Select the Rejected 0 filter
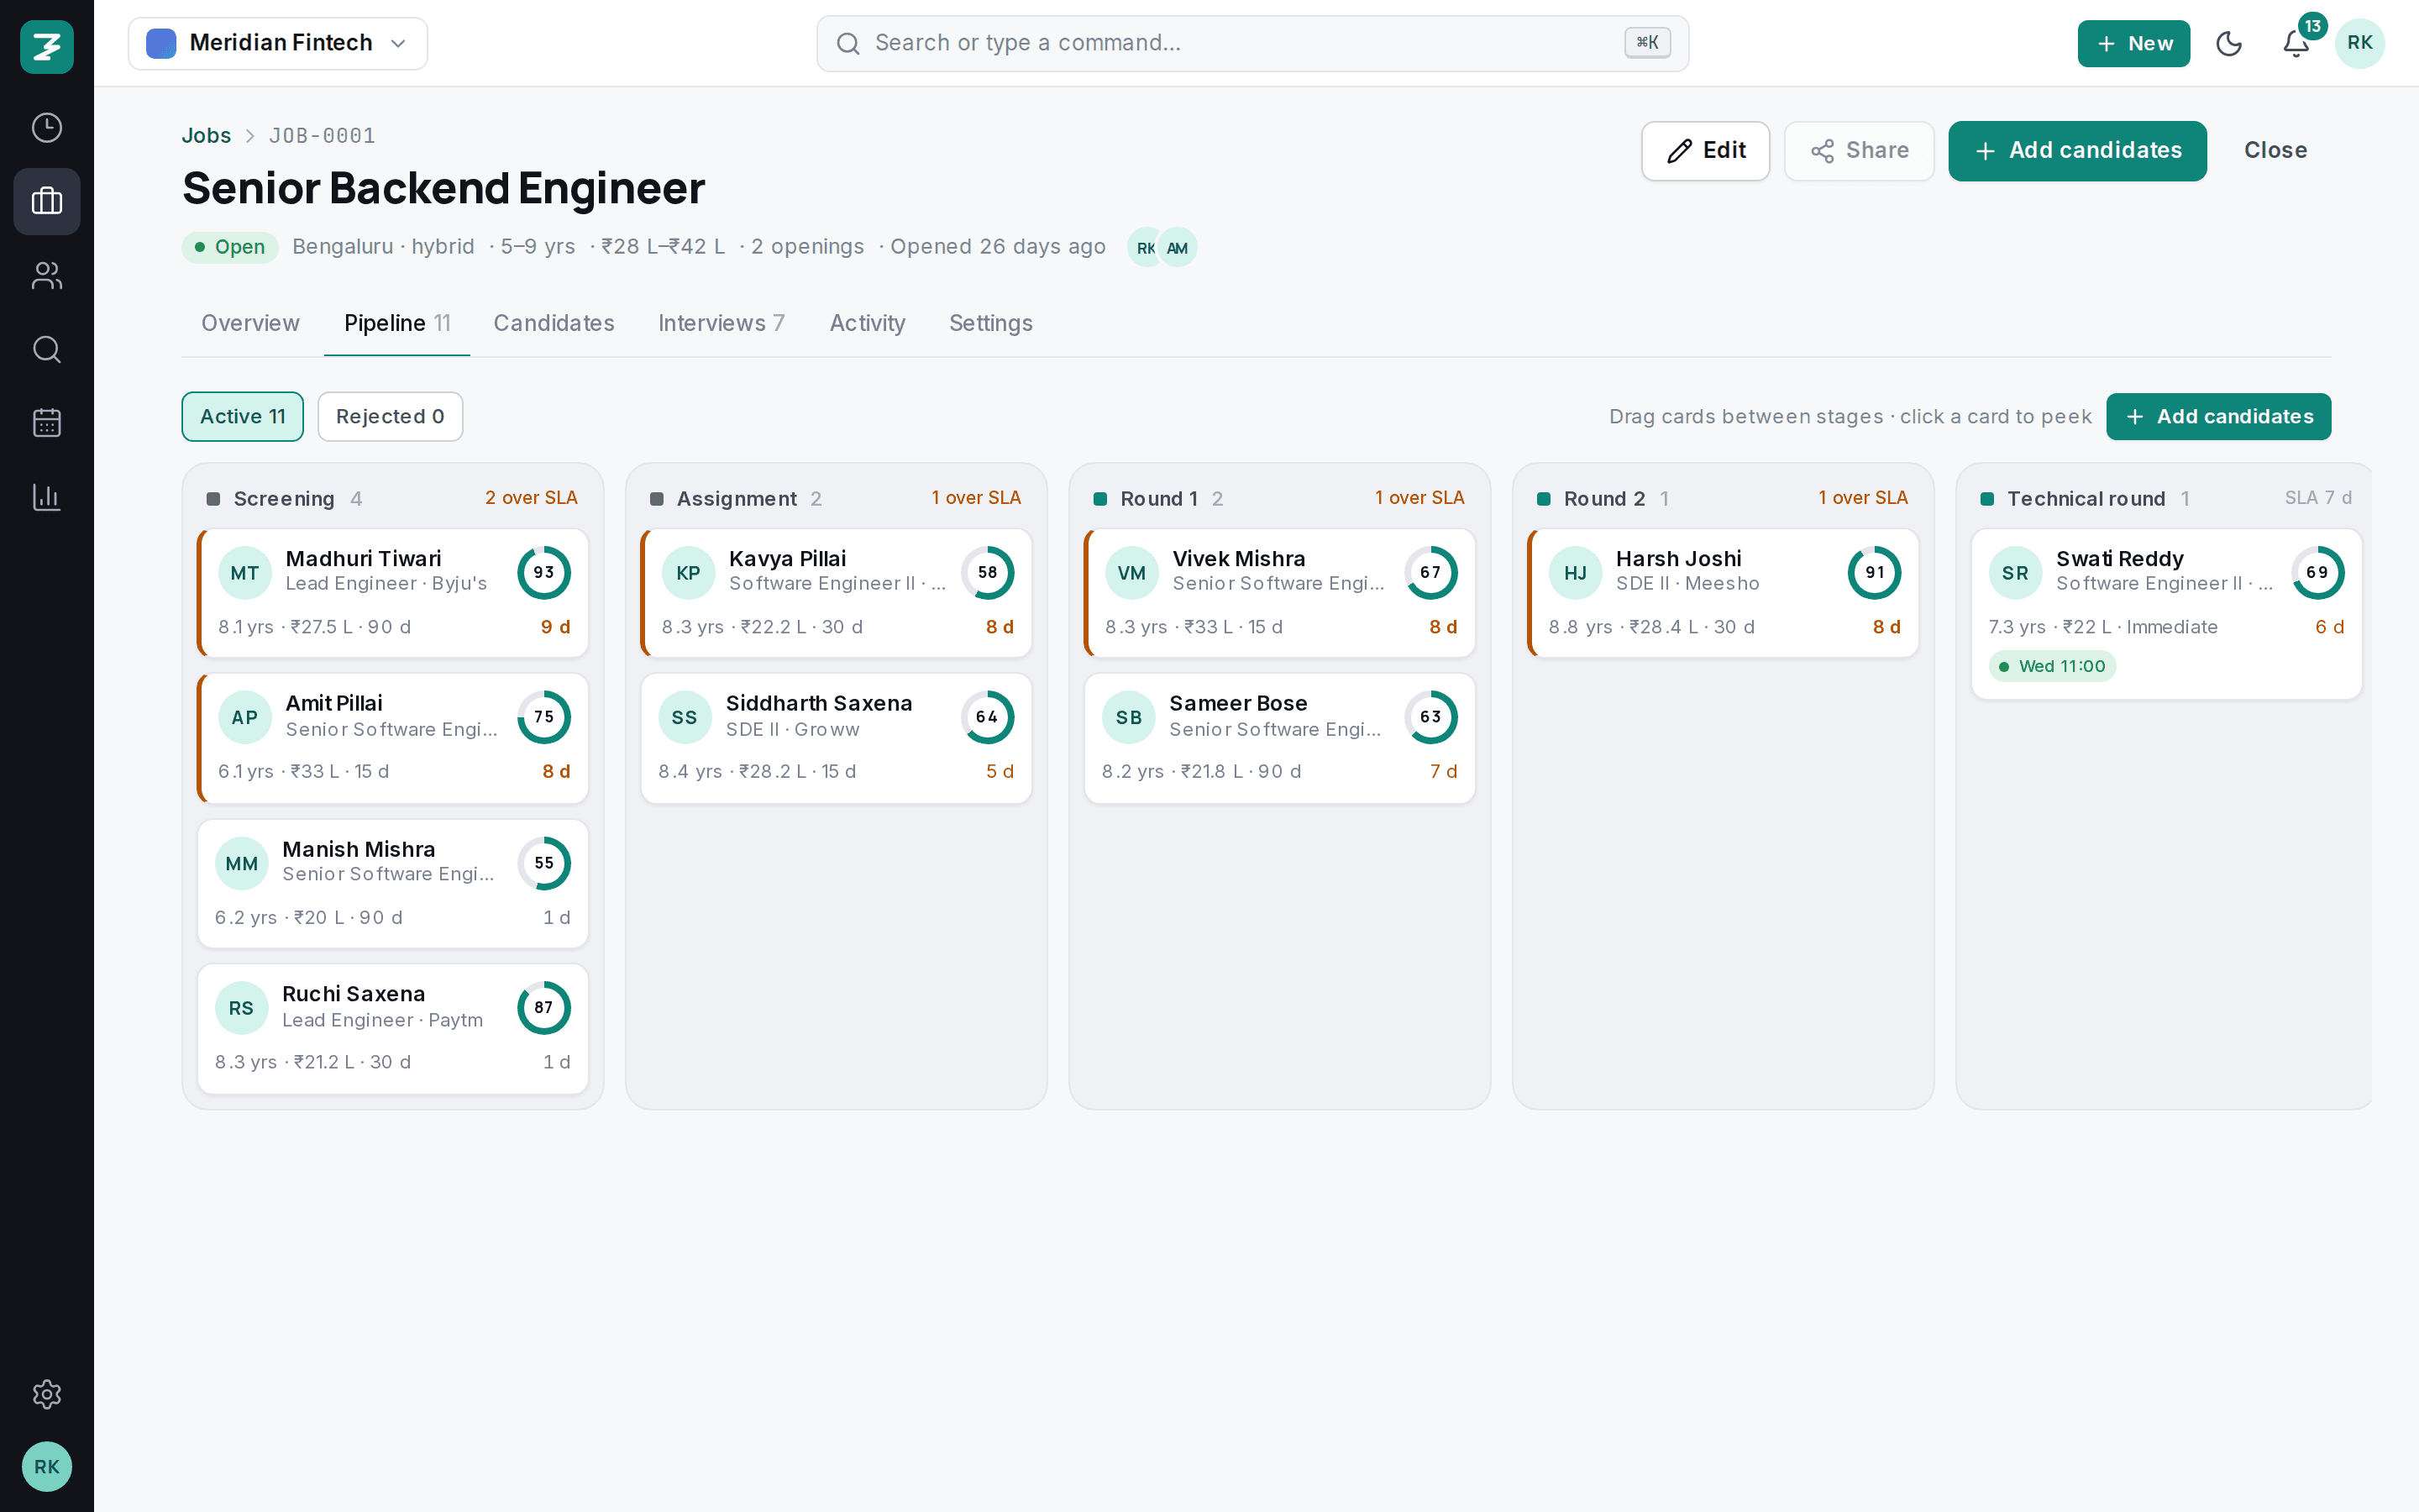2419x1512 pixels. point(390,416)
